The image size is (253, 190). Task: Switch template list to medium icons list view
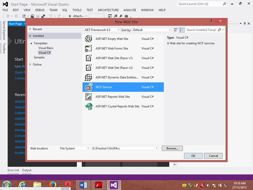pos(182,30)
